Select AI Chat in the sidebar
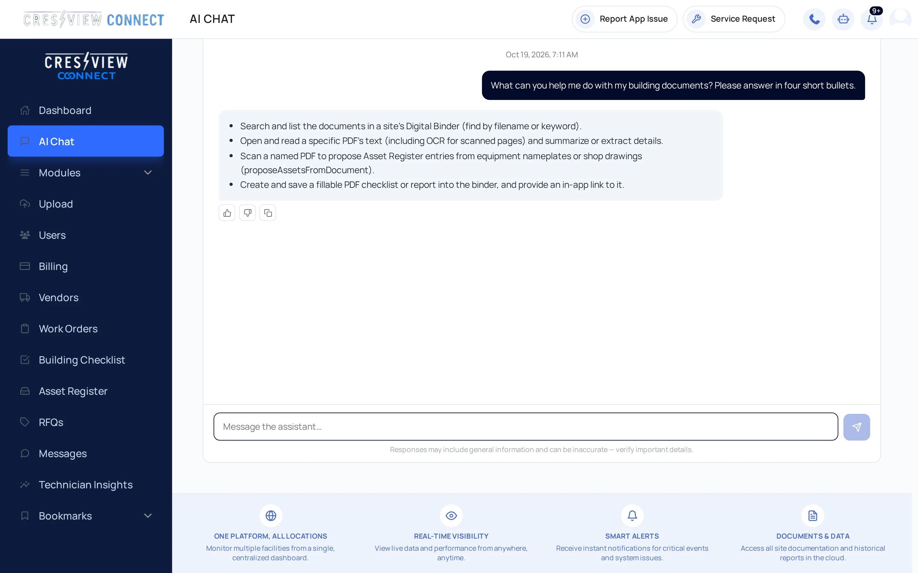This screenshot has height=573, width=918. pyautogui.click(x=86, y=141)
